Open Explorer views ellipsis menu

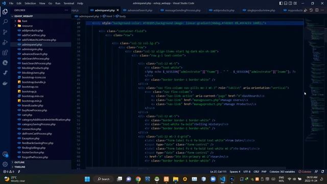pyautogui.click(x=66, y=10)
